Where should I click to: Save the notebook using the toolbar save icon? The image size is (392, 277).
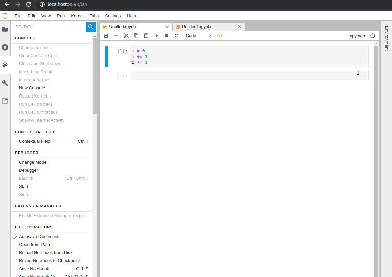tap(106, 35)
